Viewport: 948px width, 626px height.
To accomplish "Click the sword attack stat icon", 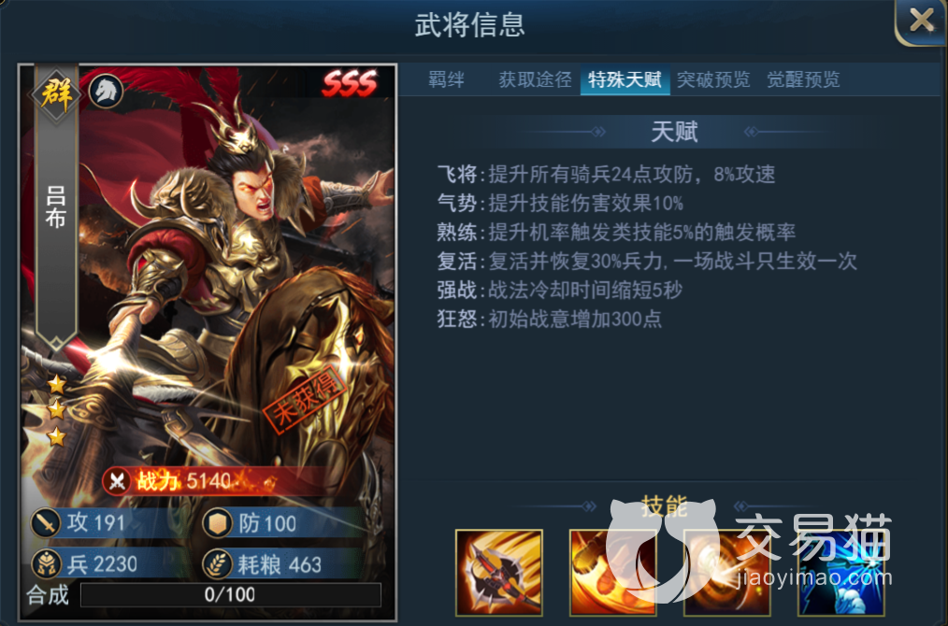I will coord(46,522).
